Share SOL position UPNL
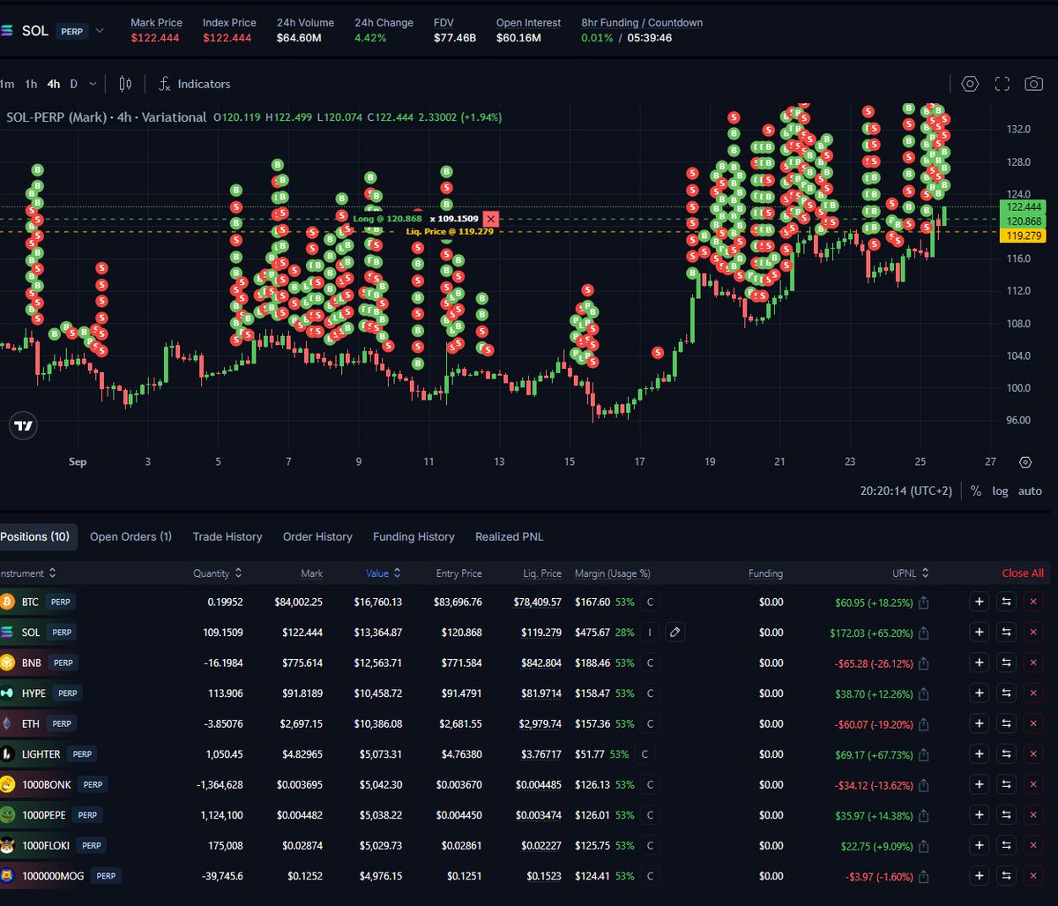The height and width of the screenshot is (906, 1058). [x=923, y=633]
